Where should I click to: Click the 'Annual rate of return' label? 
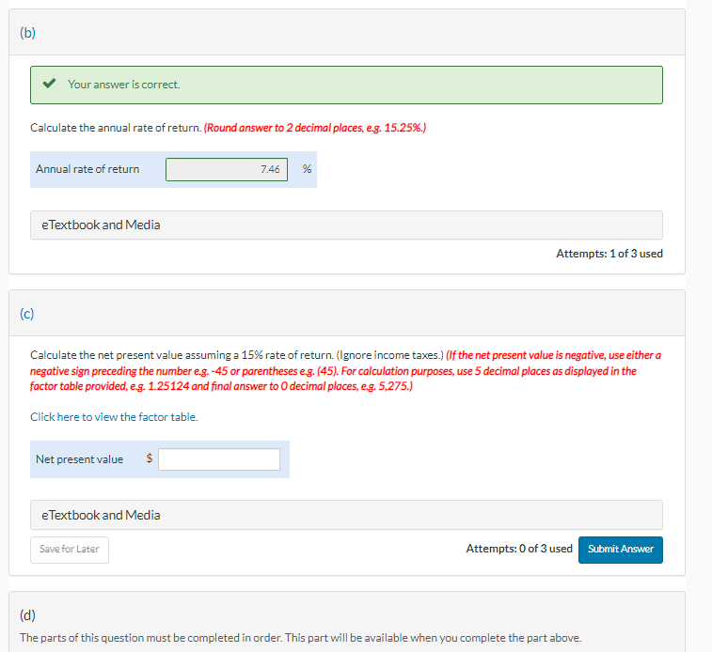tap(87, 169)
